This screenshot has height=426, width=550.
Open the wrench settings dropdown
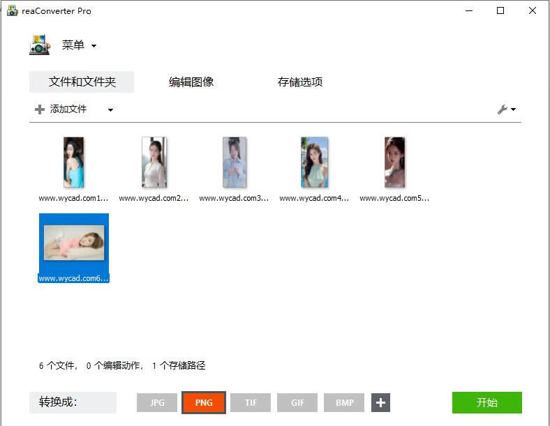(x=506, y=109)
